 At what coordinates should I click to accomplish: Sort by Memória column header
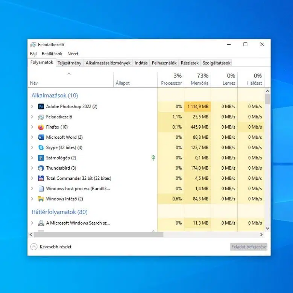pyautogui.click(x=197, y=80)
